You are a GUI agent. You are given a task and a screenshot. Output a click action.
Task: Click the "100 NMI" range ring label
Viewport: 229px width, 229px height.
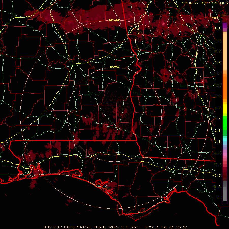pyautogui.click(x=114, y=20)
